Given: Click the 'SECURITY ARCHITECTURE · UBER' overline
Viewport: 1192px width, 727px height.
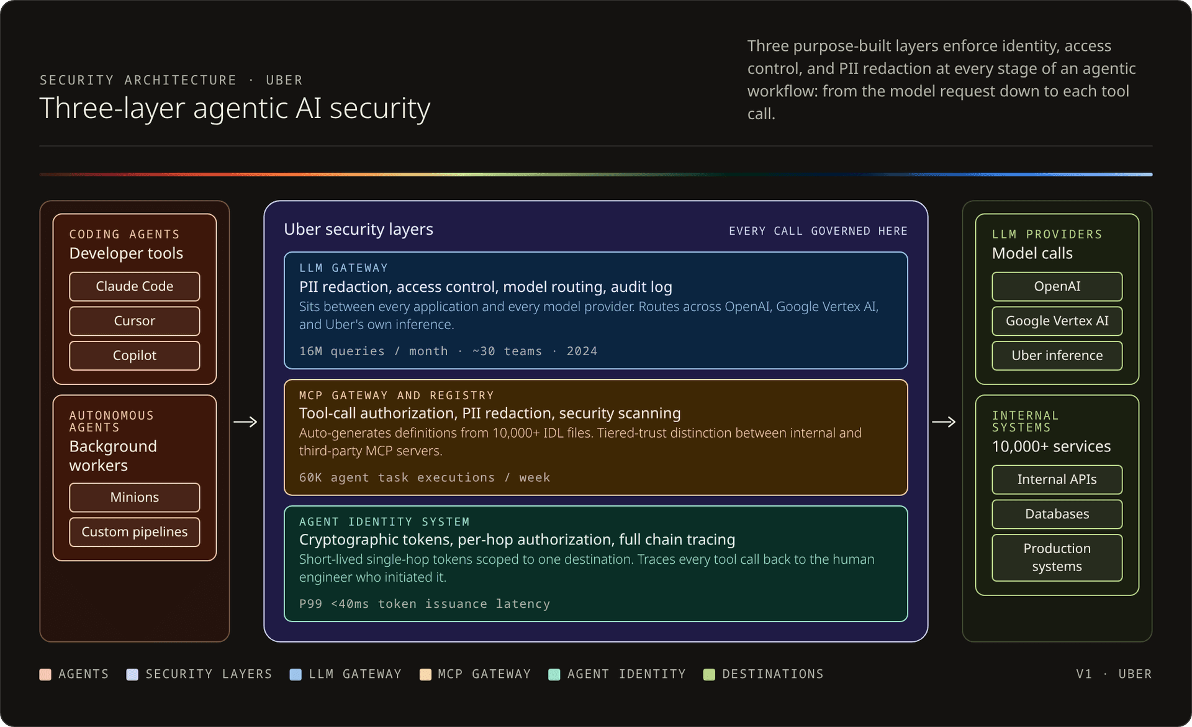Looking at the screenshot, I should pyautogui.click(x=171, y=80).
